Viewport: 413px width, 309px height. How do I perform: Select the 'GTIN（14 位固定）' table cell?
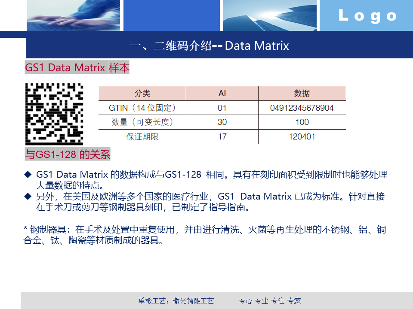tap(142, 108)
